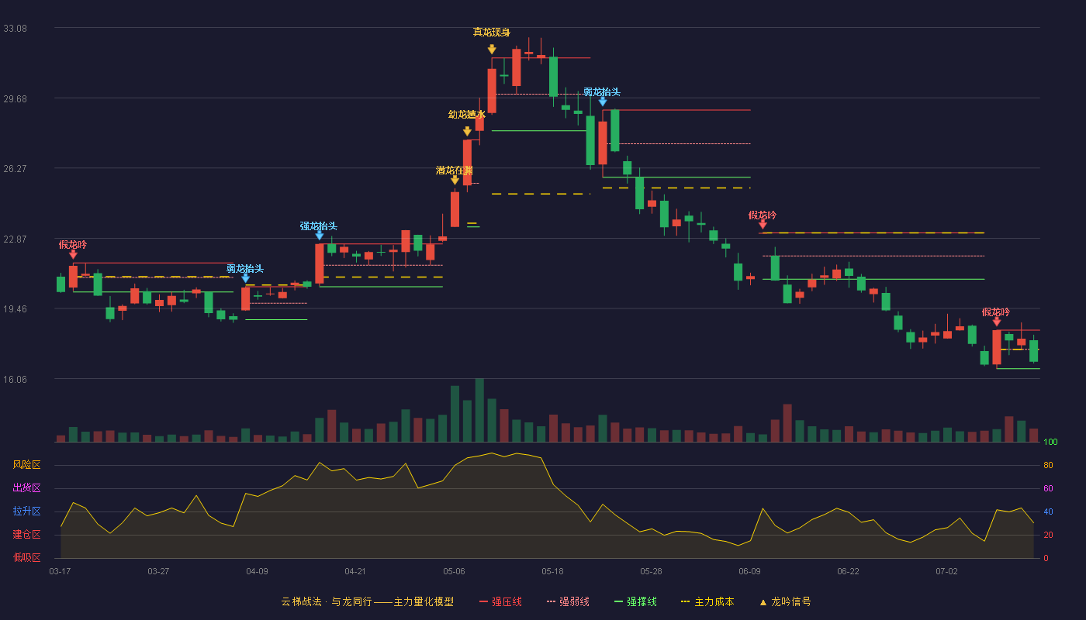Click the yellow 真龙现身 signal arrow
The height and width of the screenshot is (620, 1086).
pyautogui.click(x=492, y=49)
